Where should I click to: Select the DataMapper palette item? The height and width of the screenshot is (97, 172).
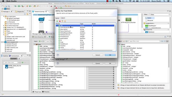(150, 26)
